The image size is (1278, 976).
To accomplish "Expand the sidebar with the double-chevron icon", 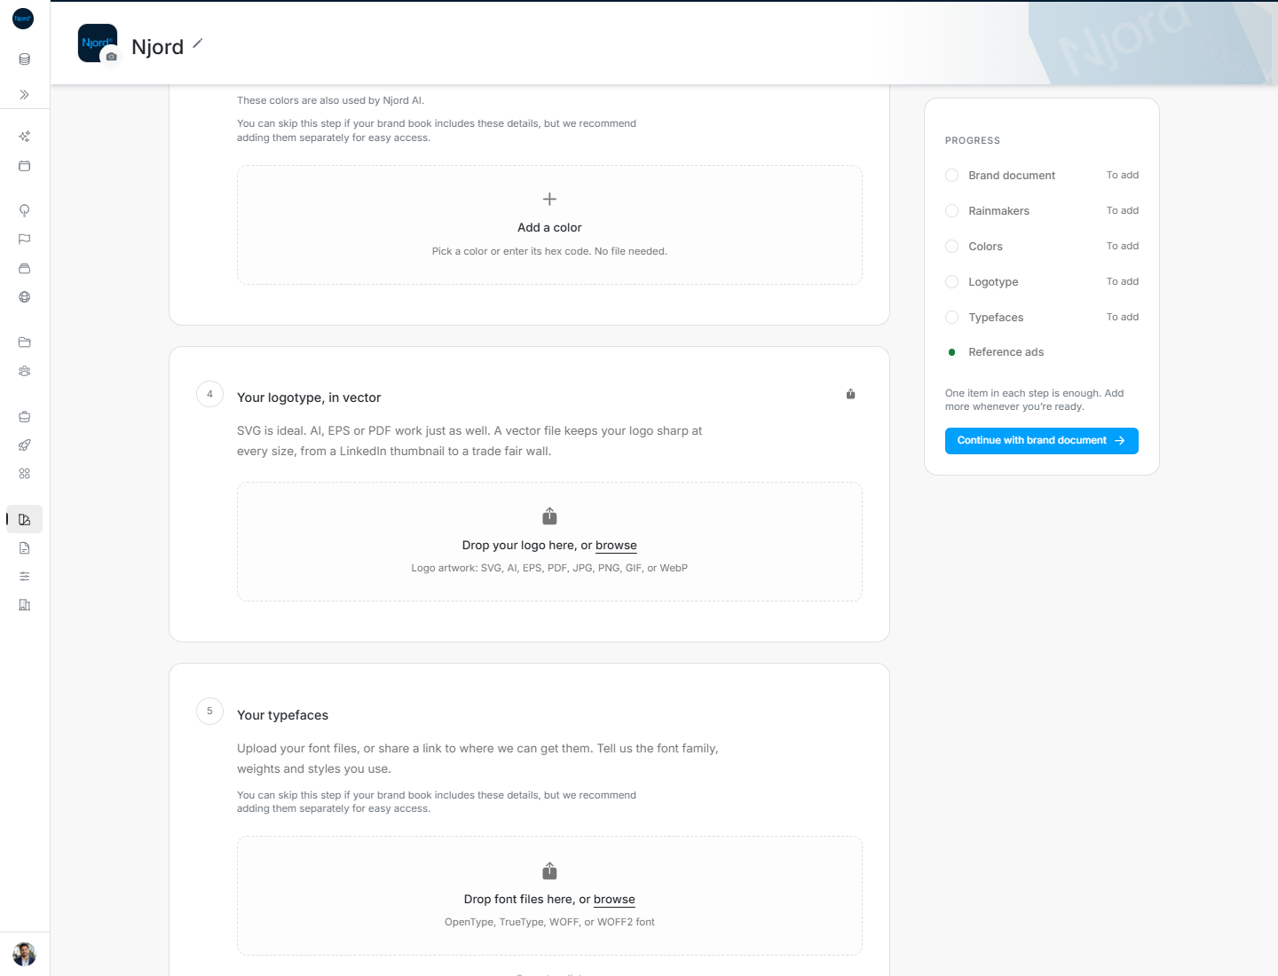I will [x=25, y=94].
